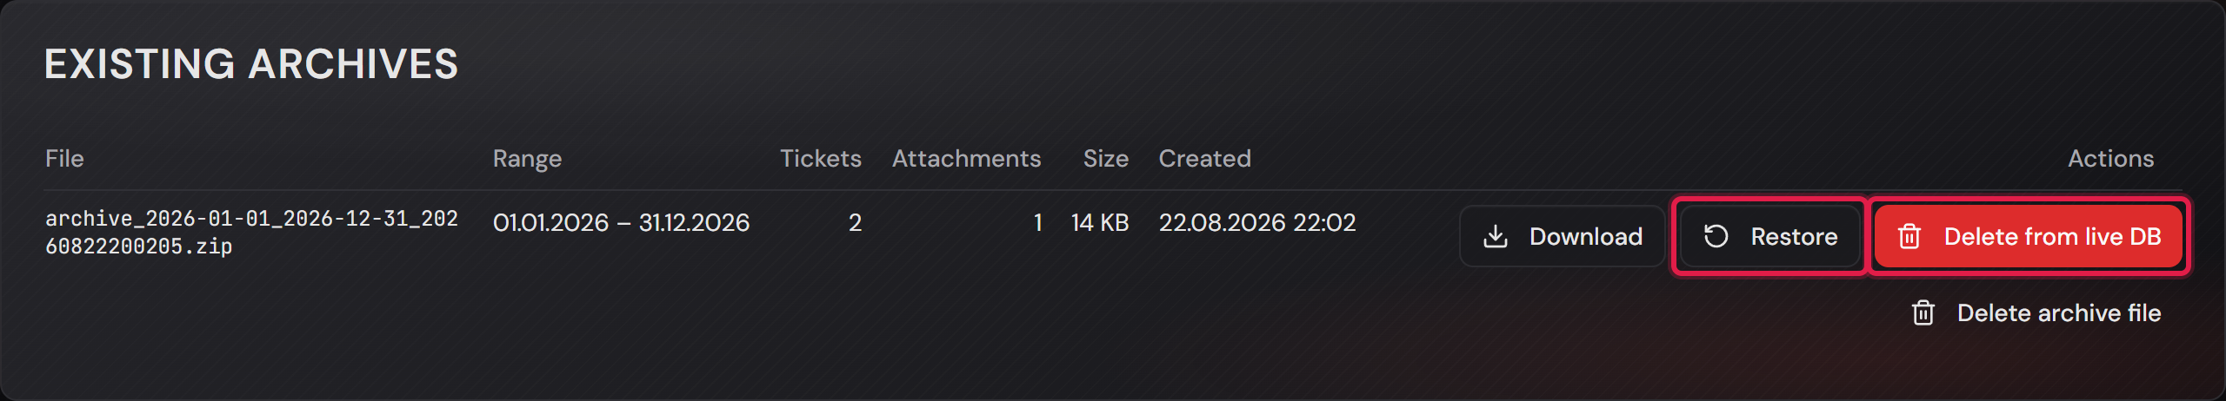This screenshot has width=2226, height=401.
Task: Click the download arrow icon
Action: click(1496, 236)
